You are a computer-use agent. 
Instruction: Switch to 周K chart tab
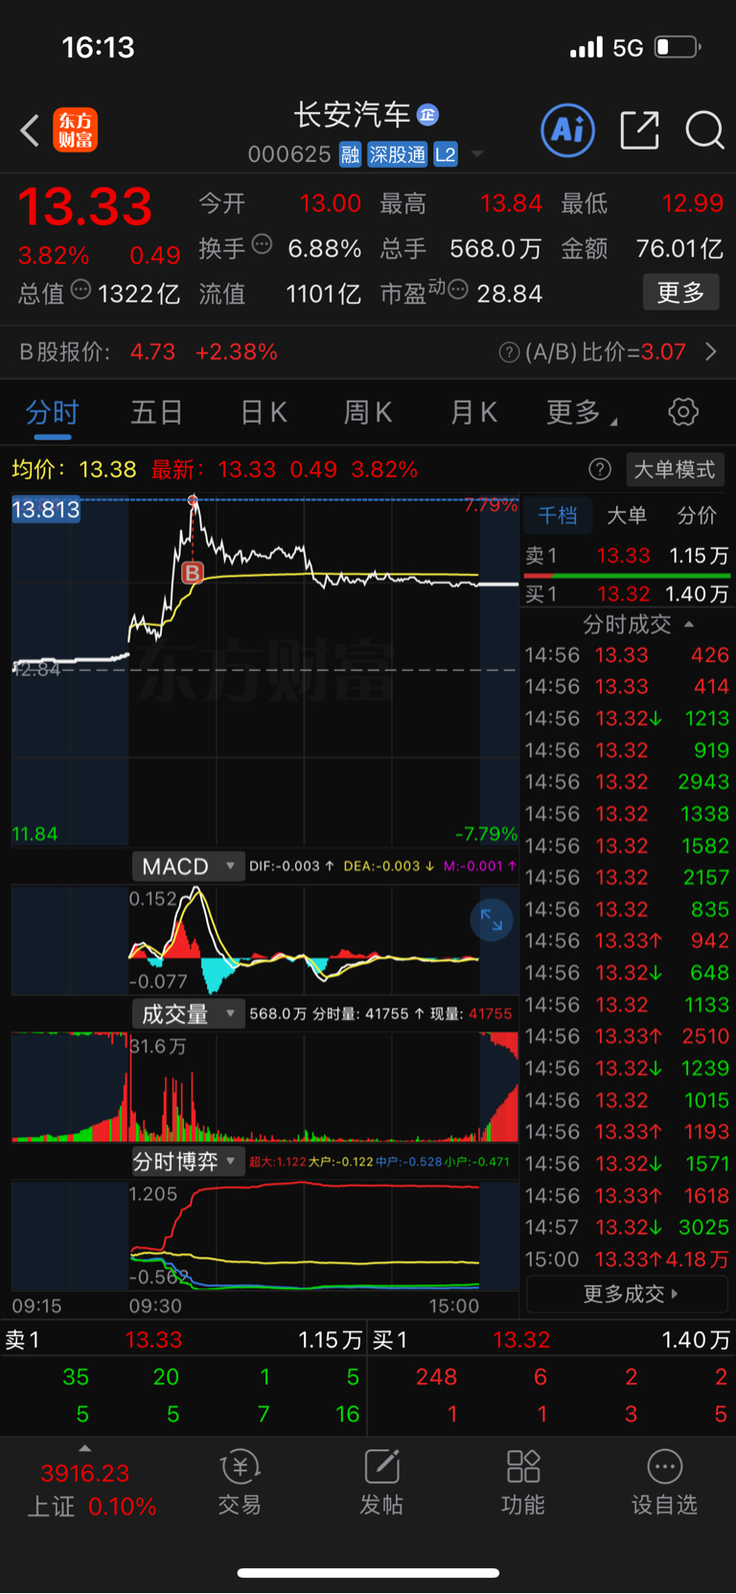pos(368,413)
